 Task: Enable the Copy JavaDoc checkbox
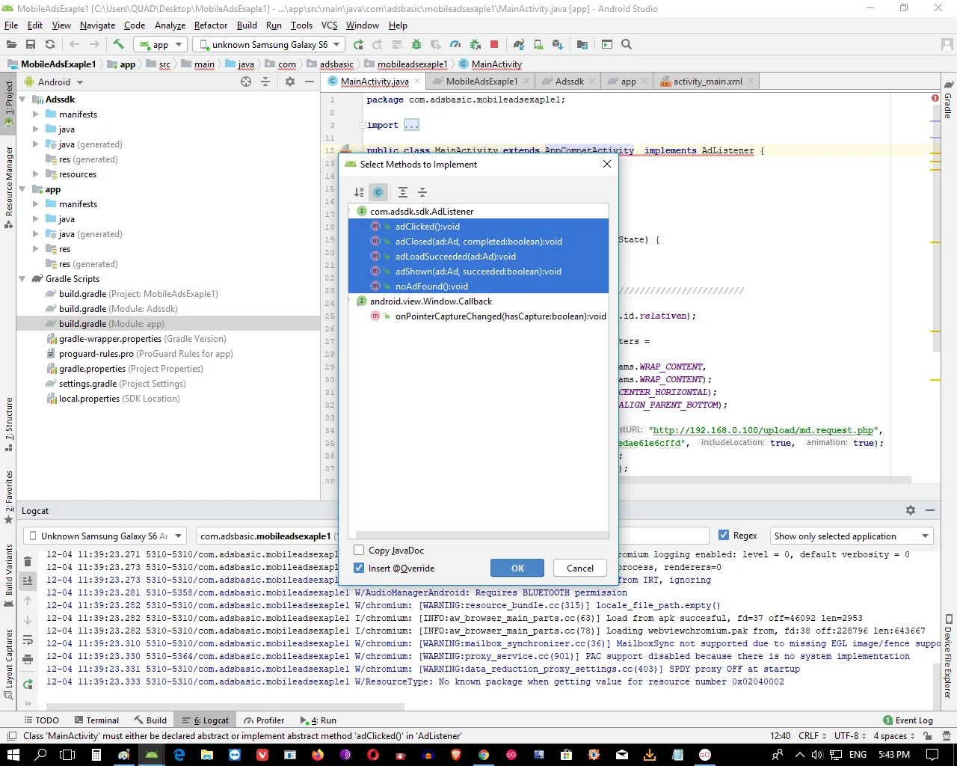pyautogui.click(x=359, y=551)
